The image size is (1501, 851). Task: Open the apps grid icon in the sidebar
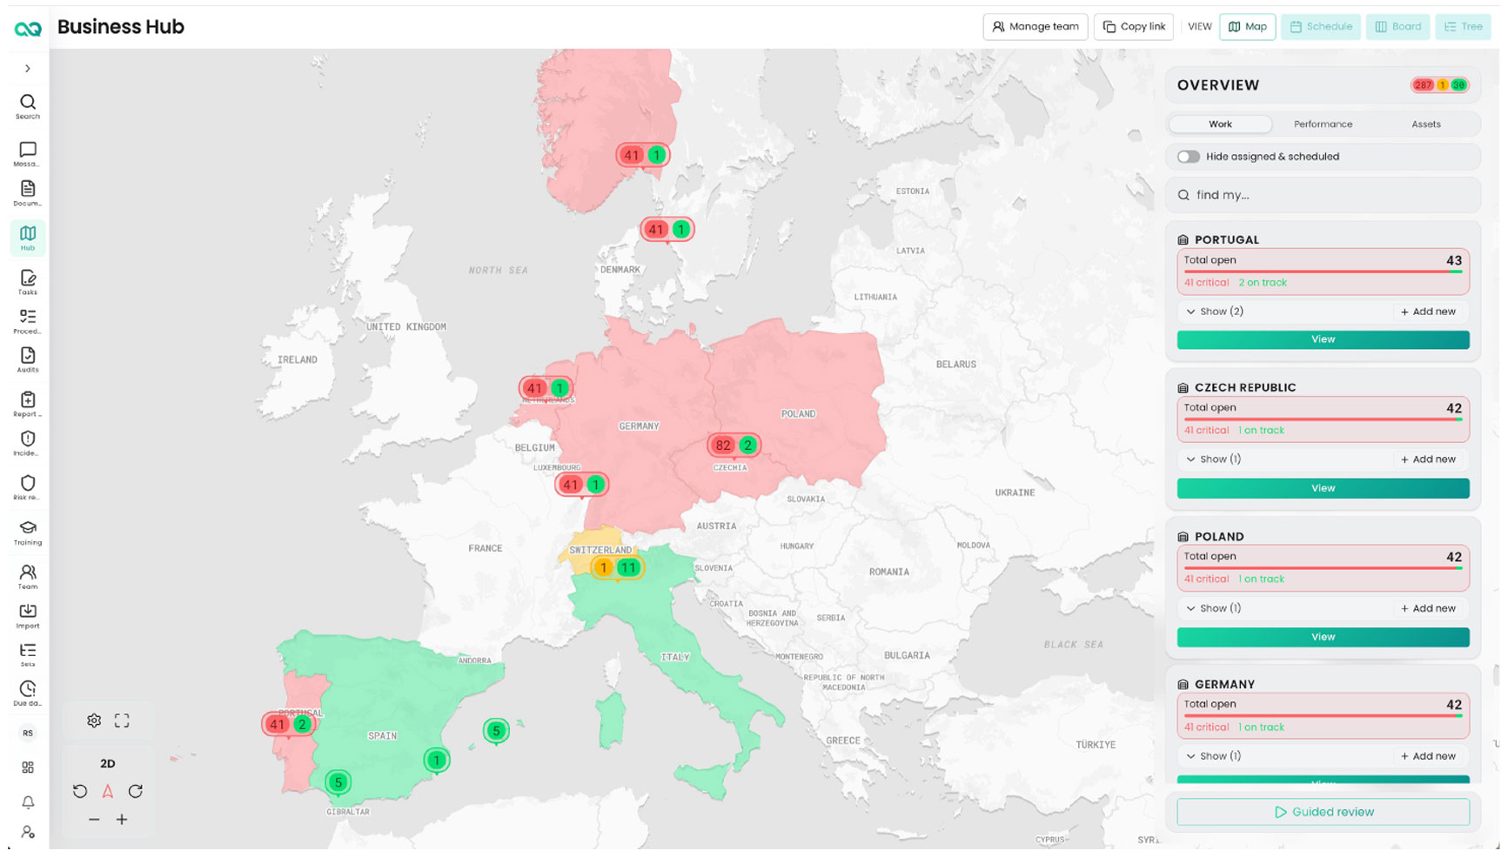click(x=28, y=767)
